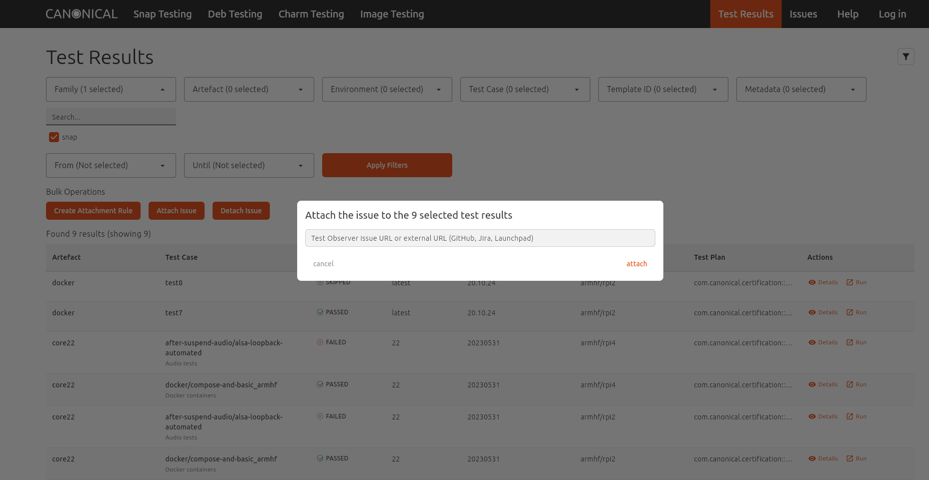Click the FAILED status icon for alsa-loopback-automated

[320, 342]
